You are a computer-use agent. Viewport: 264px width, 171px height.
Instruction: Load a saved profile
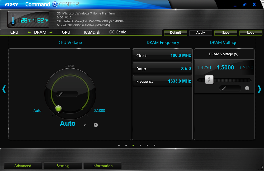pos(251,33)
